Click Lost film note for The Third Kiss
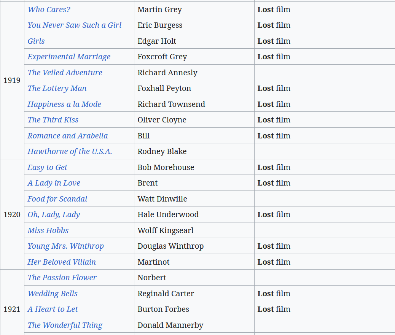The width and height of the screenshot is (395, 335). (274, 120)
